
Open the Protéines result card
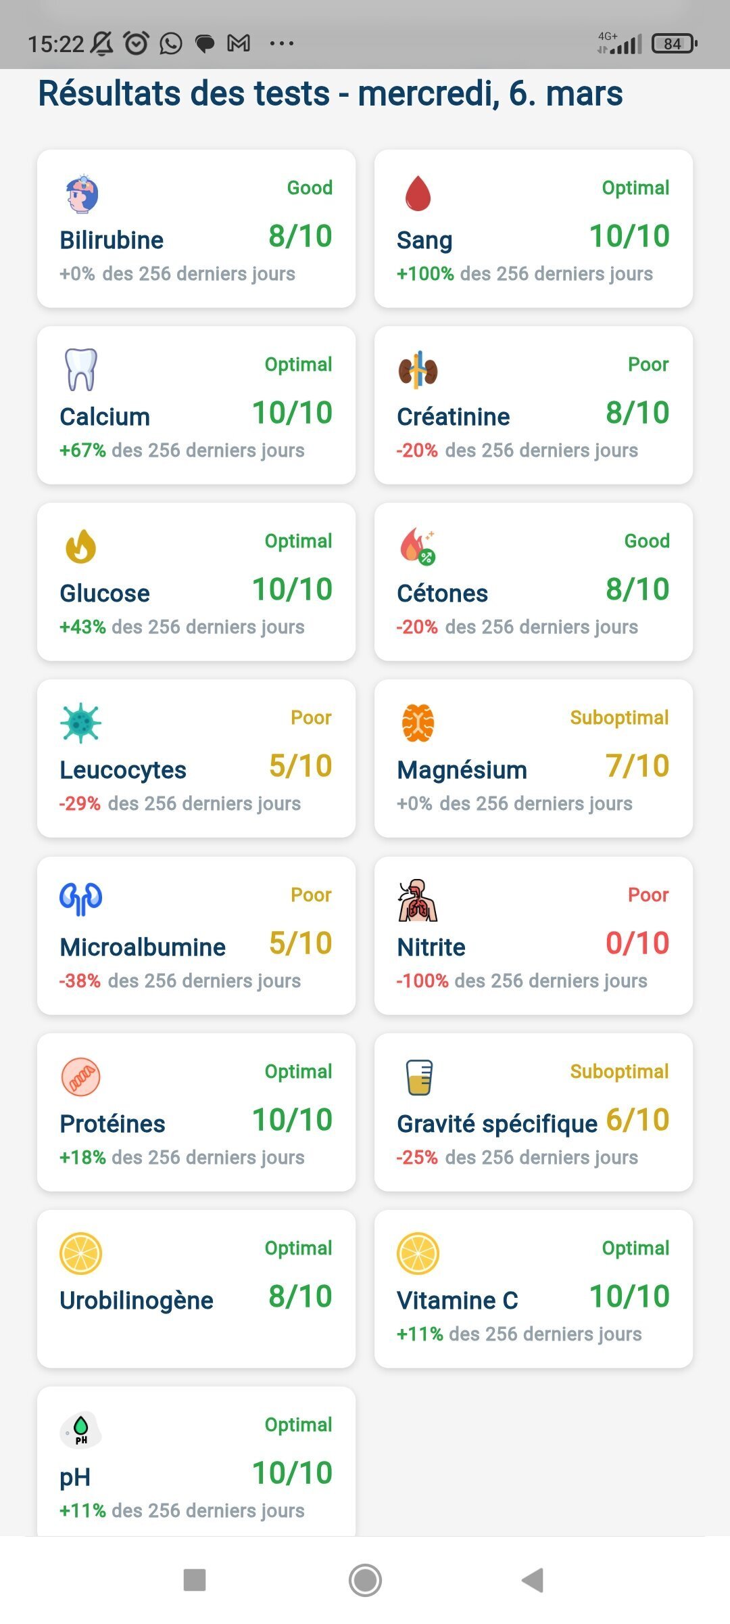tap(196, 1112)
